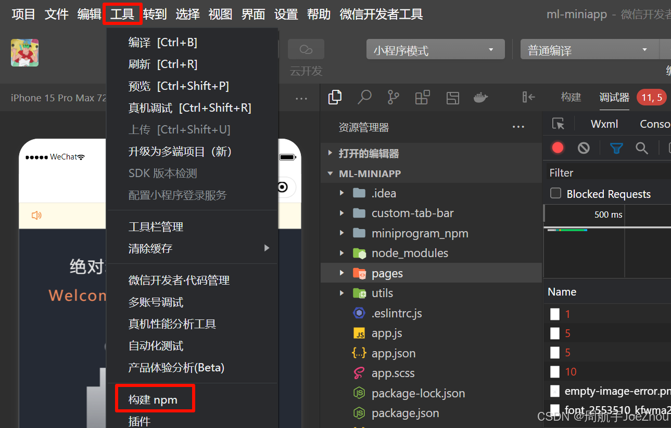
Task: Enable the Blocked Requests checkbox
Action: [555, 193]
